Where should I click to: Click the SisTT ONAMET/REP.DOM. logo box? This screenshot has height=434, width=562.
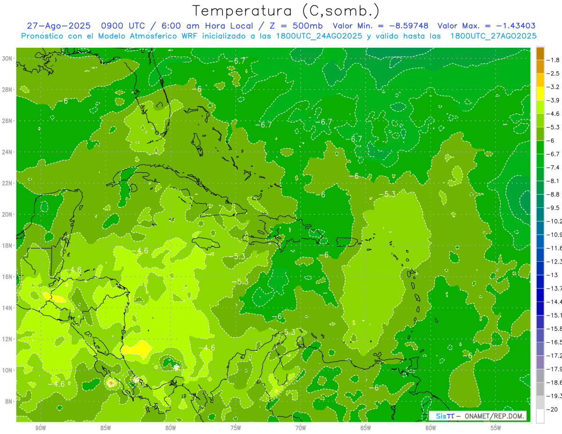478,416
